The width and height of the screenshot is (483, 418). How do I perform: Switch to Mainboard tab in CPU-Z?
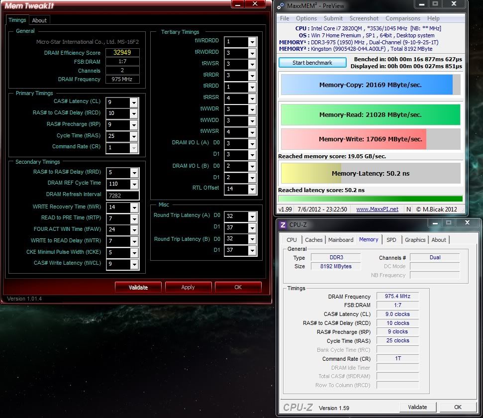(x=341, y=240)
